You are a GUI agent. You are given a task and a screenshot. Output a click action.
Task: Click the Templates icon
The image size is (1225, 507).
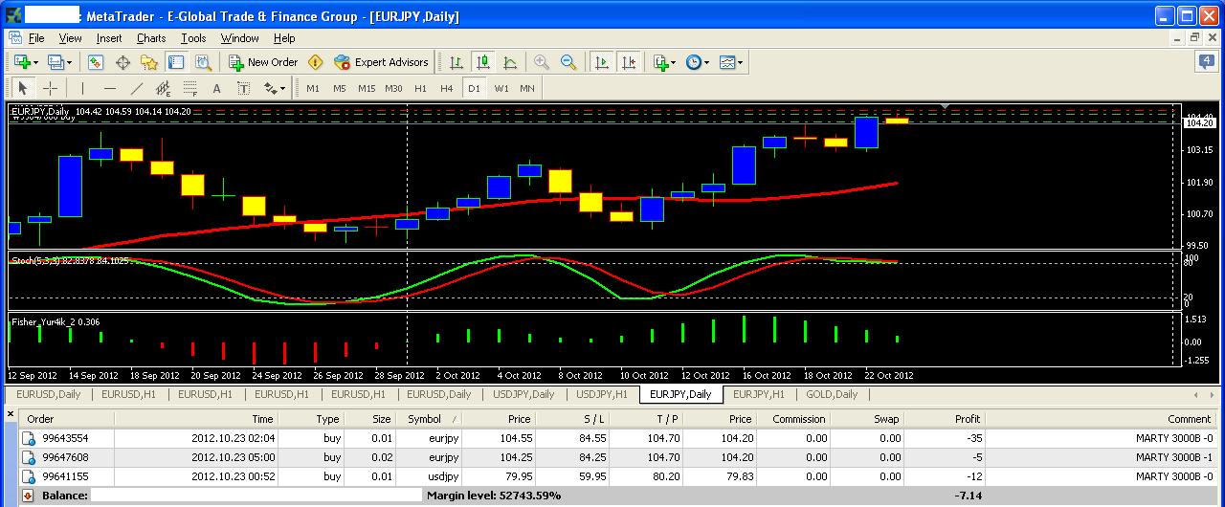point(727,62)
